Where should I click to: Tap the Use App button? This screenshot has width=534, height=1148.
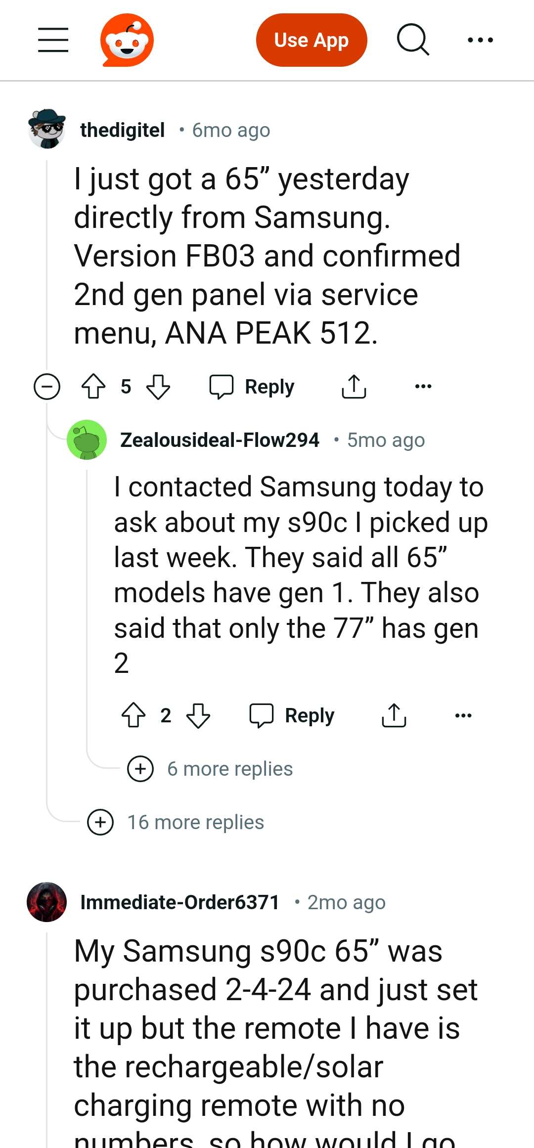(311, 40)
